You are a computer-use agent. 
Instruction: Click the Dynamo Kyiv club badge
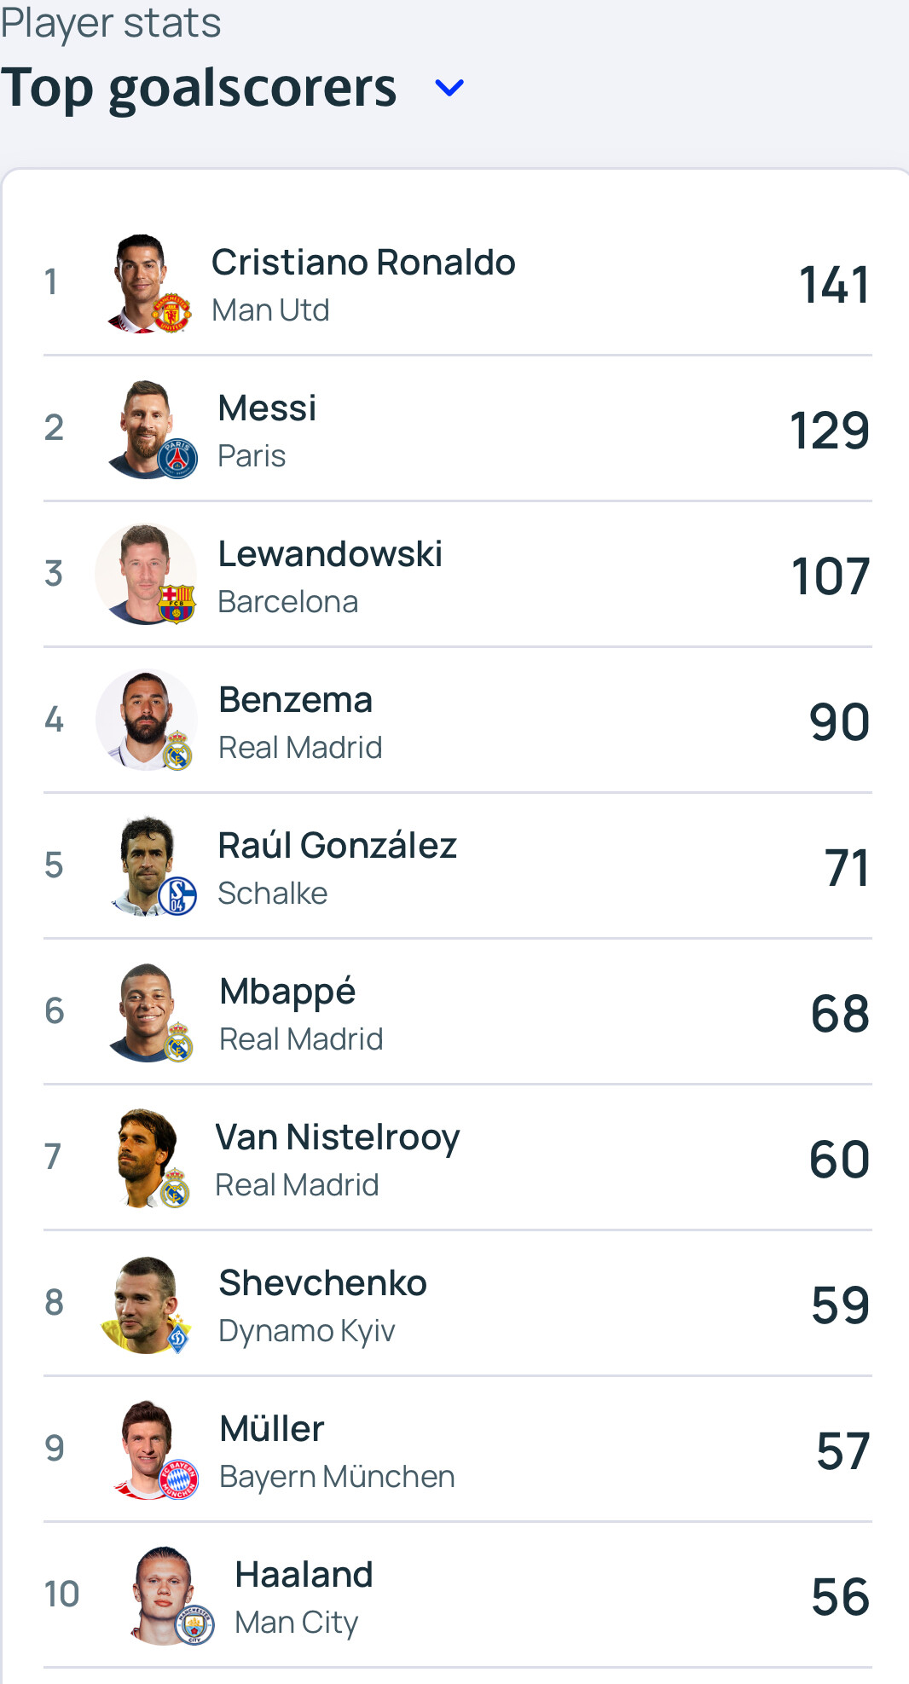pos(177,1335)
